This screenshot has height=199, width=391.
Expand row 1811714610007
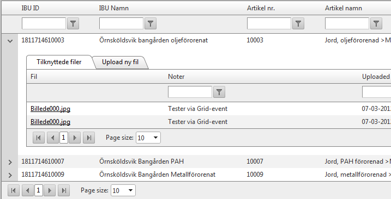(x=10, y=162)
